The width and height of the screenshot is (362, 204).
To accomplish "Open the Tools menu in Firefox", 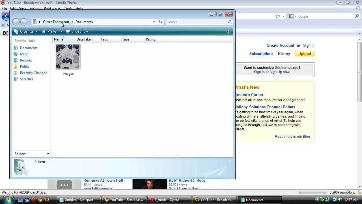I will pyautogui.click(x=68, y=8).
